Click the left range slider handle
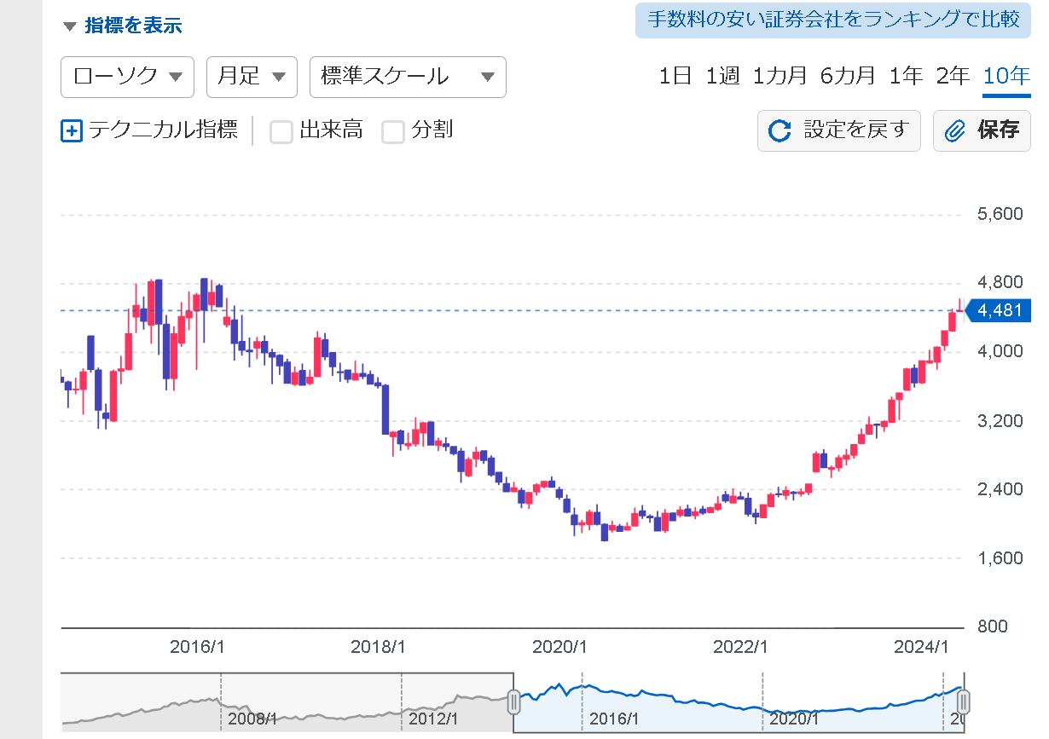Image resolution: width=1049 pixels, height=739 pixels. point(513,702)
